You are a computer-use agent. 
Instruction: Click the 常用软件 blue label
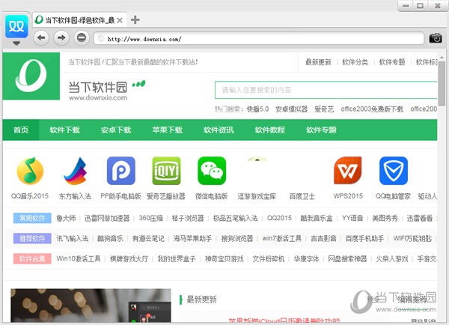click(x=32, y=218)
